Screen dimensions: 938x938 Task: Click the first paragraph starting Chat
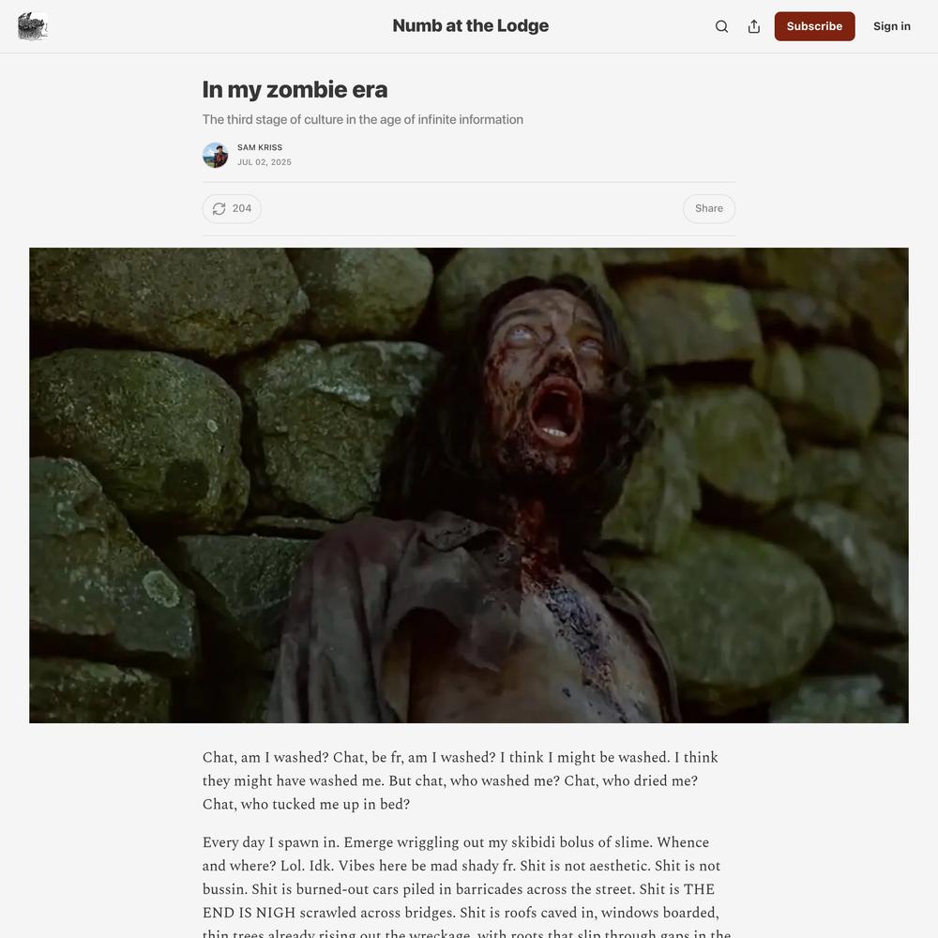(x=460, y=780)
